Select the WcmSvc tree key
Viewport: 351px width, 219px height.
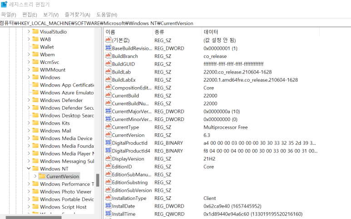[x=49, y=62]
